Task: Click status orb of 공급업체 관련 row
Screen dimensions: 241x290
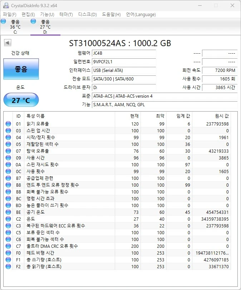Action: [8, 178]
